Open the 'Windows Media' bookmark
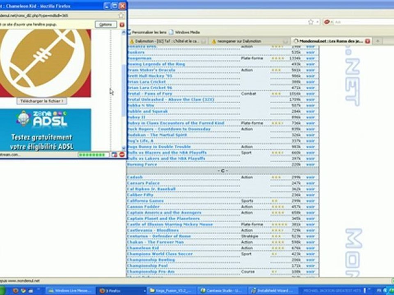Viewport: 394px width, 295px height. tap(184, 32)
